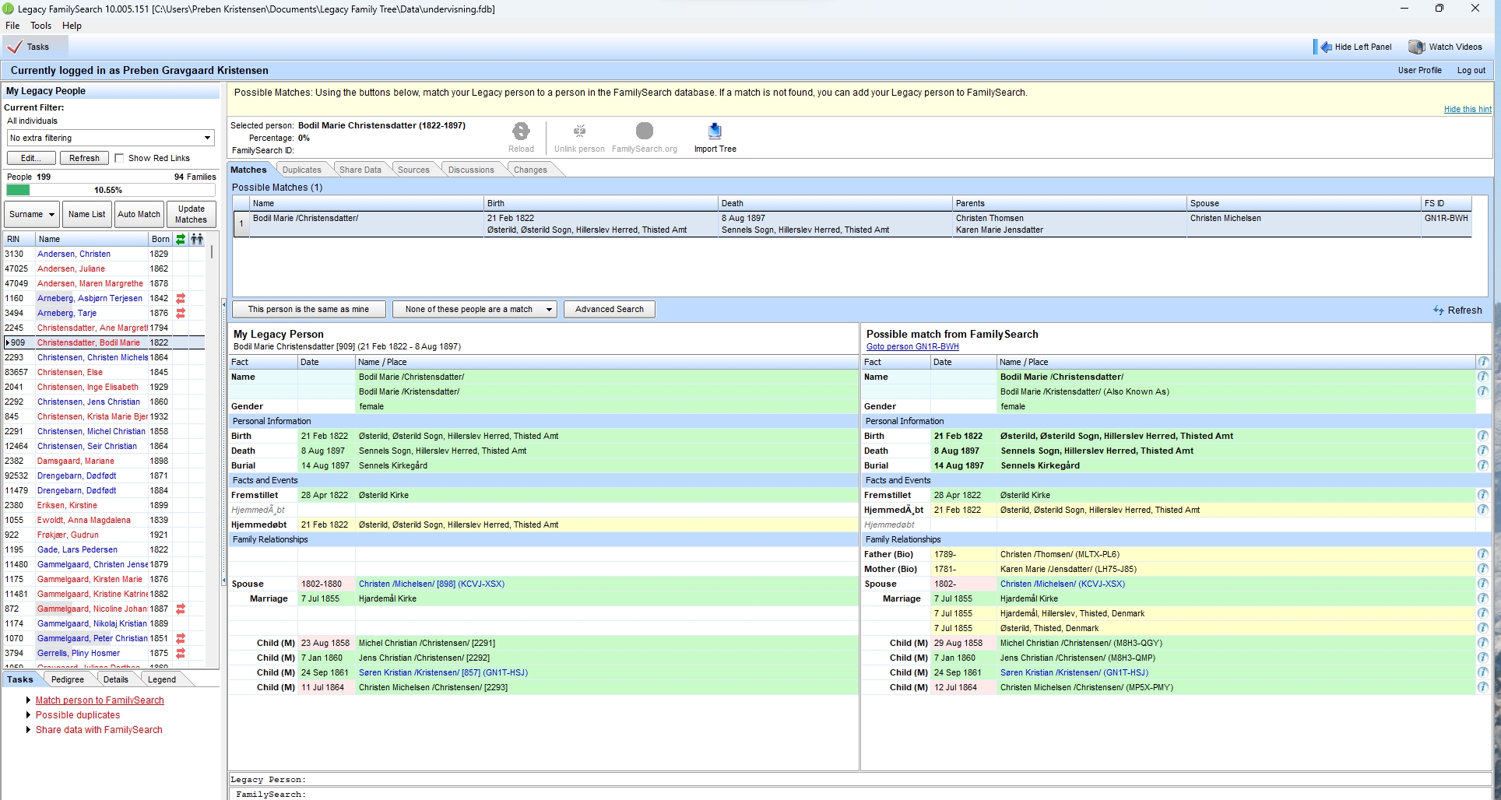Click the Unlink person icon
Screen dimensions: 1501x800
[x=579, y=132]
